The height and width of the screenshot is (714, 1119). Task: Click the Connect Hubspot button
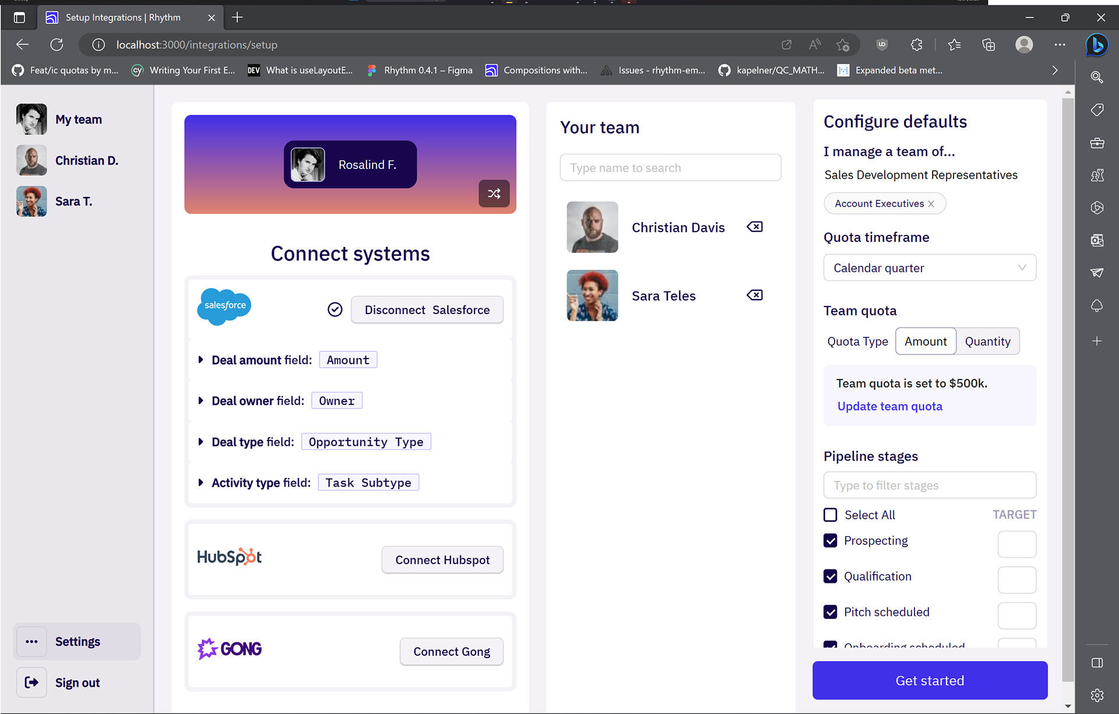pyautogui.click(x=442, y=560)
